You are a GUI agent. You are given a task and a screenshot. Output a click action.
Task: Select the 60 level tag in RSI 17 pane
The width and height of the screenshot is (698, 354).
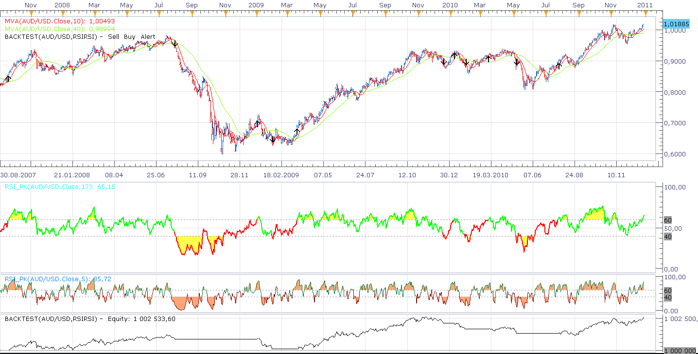667,220
